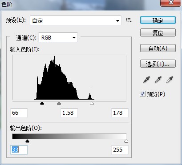Image resolution: width=182 pixels, height=165 pixels.
Task: Click the 输入色阶(I): label
Action: (x=25, y=49)
